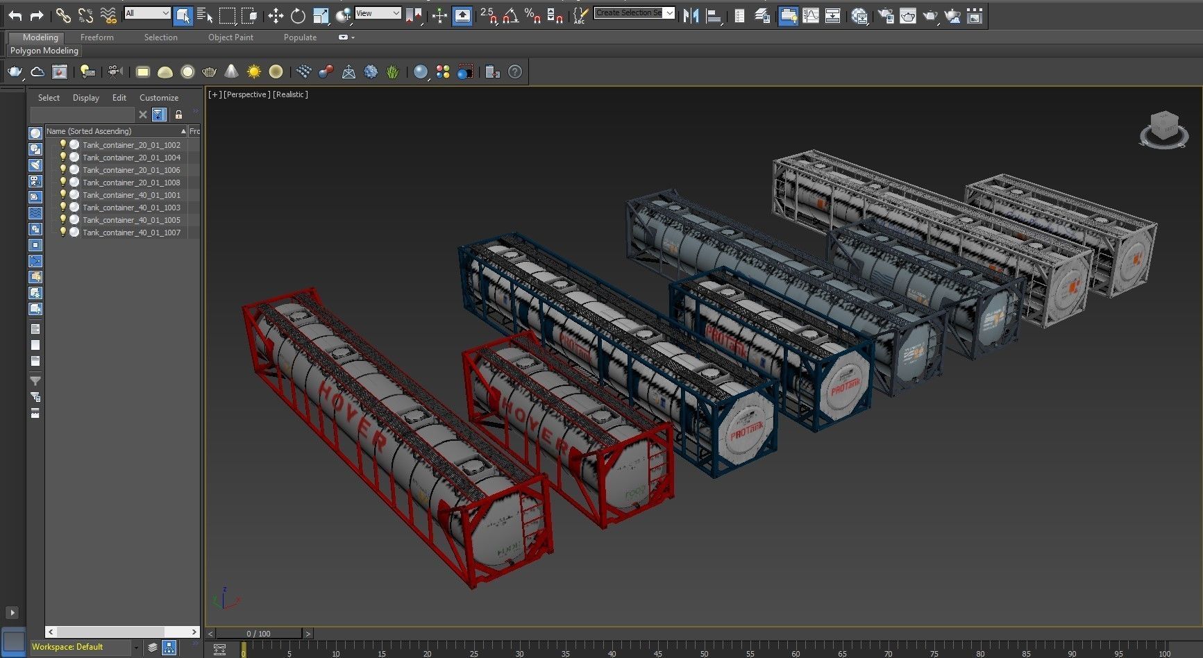Screen dimensions: 1203x658
Task: Toggle the Layer Explorer button
Action: coord(762,15)
